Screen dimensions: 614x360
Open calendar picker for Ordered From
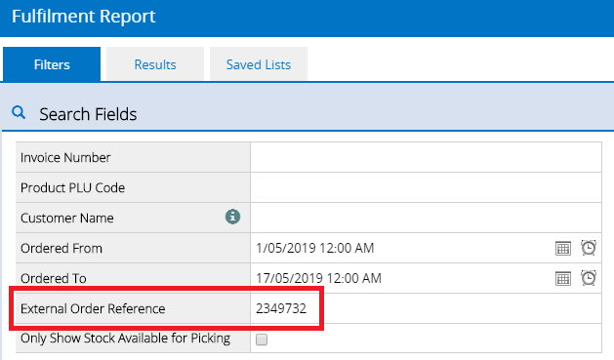563,248
